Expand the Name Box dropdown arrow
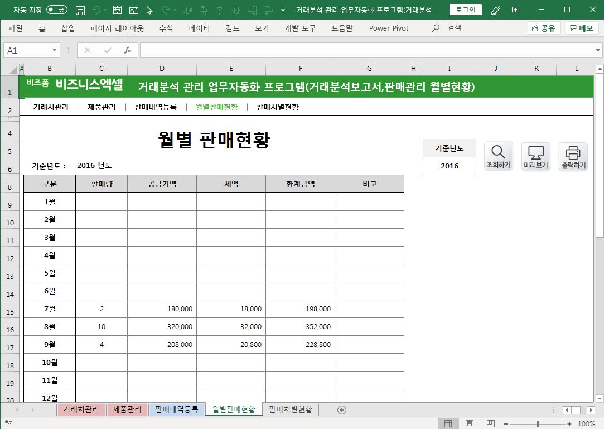Viewport: 604px width, 429px height. coord(55,50)
